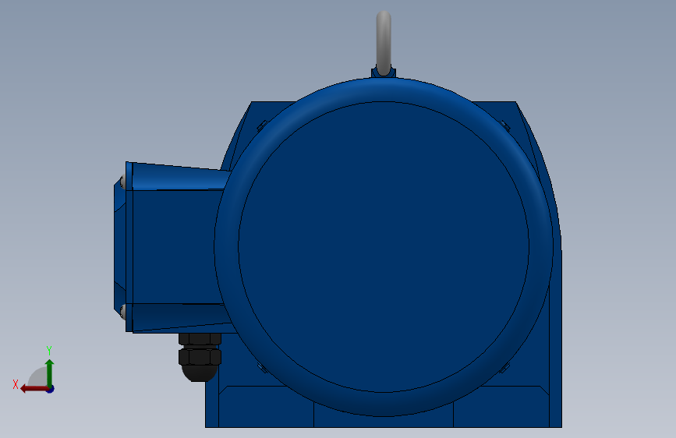The width and height of the screenshot is (676, 438).
Task: Select the lower screw on terminal box cover
Action: click(123, 312)
